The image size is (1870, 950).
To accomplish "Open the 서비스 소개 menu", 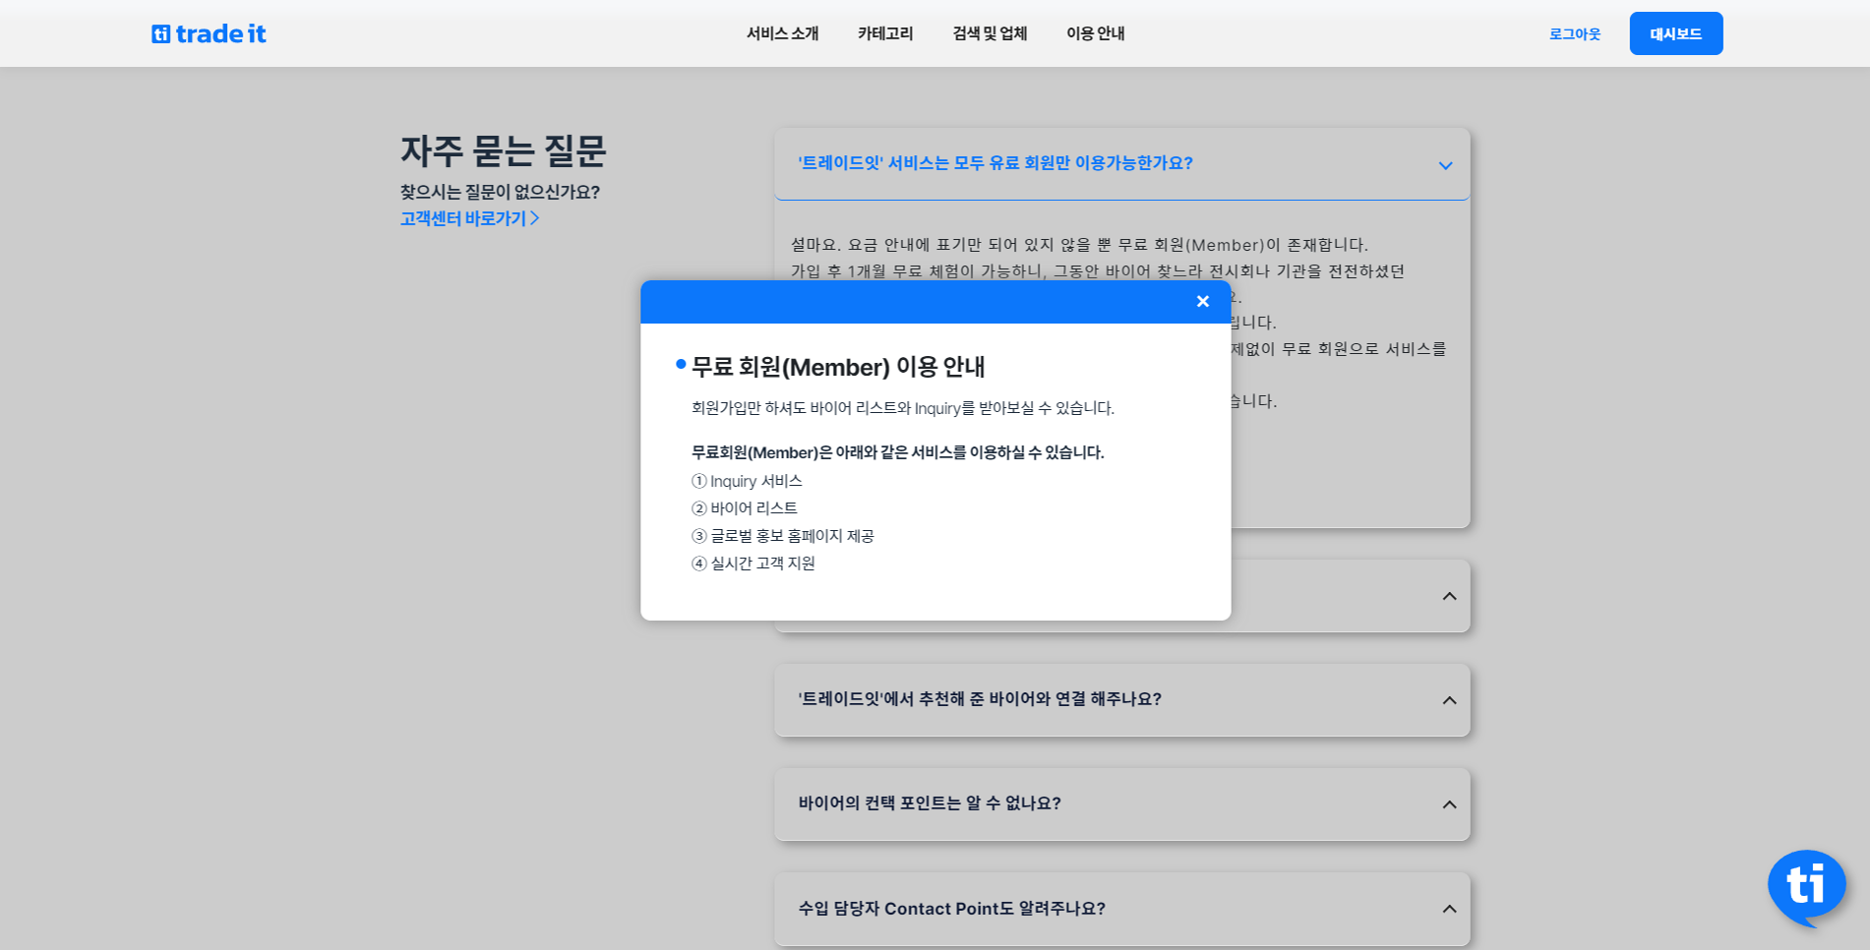I will click(782, 33).
